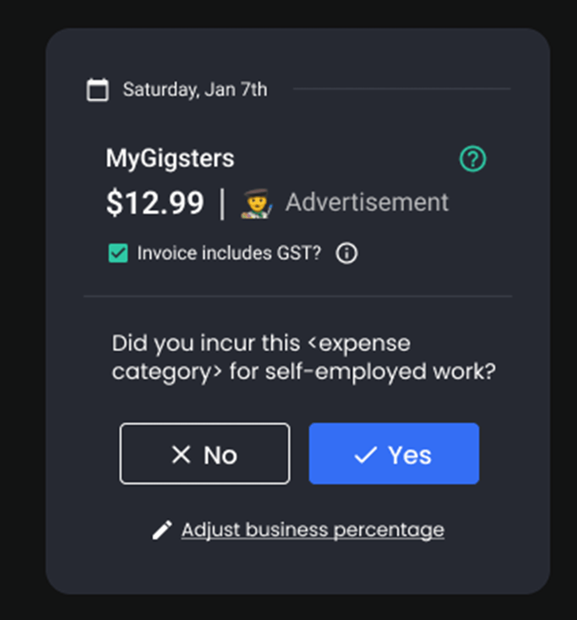Open the Adjust business percentage link

(313, 530)
